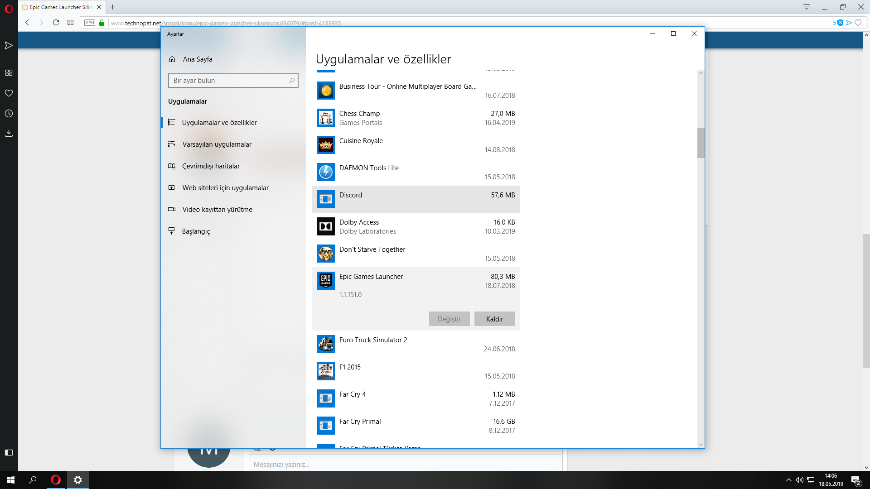870x489 pixels.
Task: Expand the Discord app entry
Action: [416, 199]
